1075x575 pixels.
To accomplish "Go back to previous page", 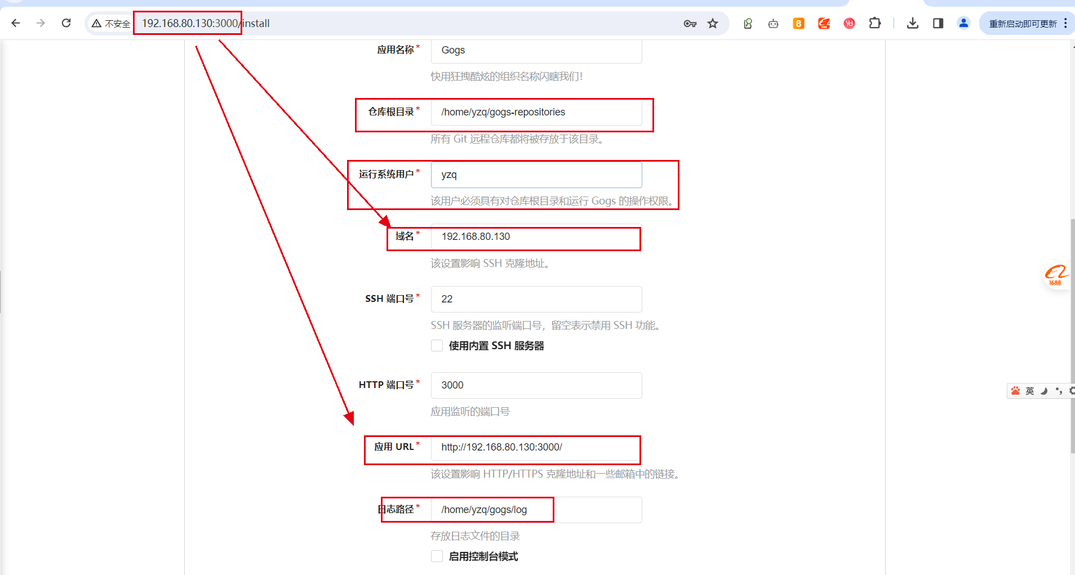I will click(x=16, y=24).
